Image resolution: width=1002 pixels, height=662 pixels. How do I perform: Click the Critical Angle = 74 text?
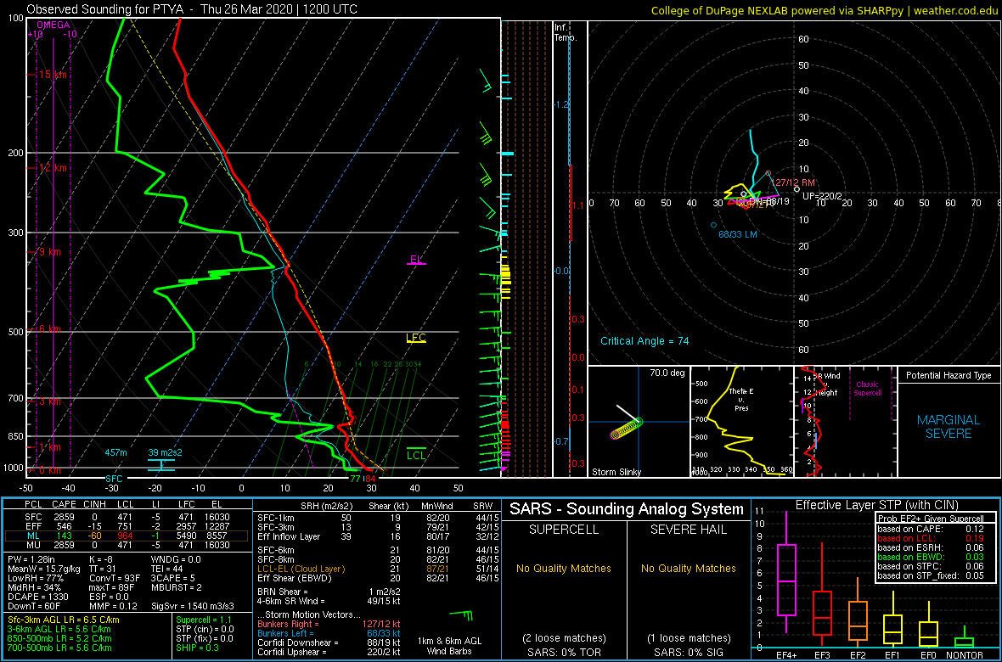(x=645, y=340)
